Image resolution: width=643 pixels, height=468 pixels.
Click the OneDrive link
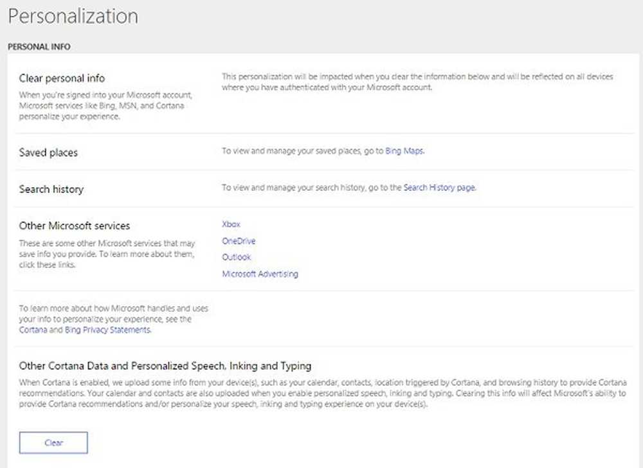pos(239,241)
